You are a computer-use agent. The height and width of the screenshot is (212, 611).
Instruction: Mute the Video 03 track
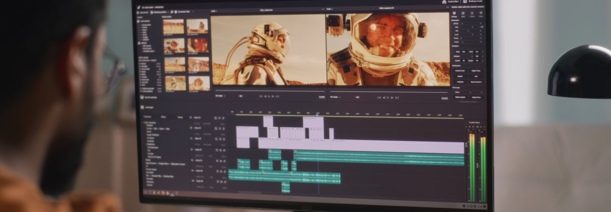click(223, 124)
